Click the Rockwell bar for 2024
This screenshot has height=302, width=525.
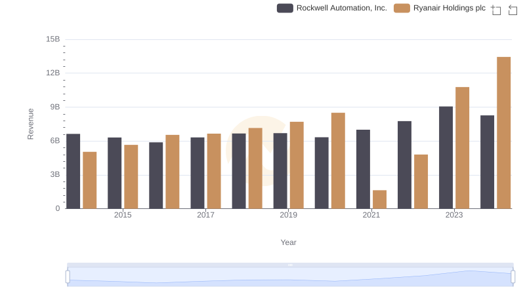point(487,162)
